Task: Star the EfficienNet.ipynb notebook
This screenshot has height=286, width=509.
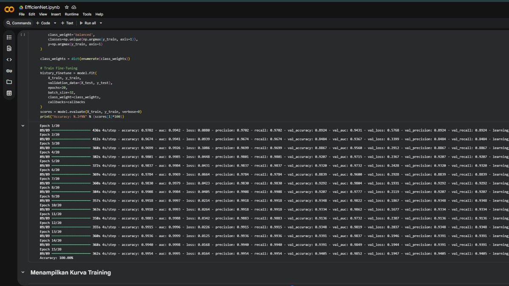Action: point(67,7)
